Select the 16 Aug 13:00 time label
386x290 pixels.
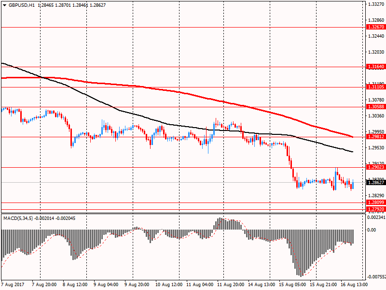pyautogui.click(x=354, y=285)
